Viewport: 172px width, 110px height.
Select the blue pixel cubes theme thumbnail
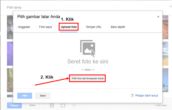point(165,80)
